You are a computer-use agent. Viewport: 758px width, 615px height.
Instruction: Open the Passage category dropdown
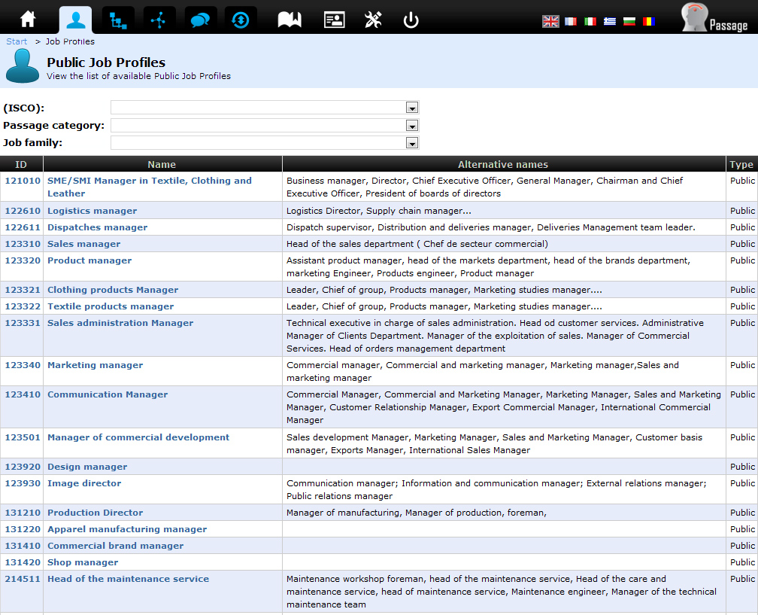tap(411, 126)
